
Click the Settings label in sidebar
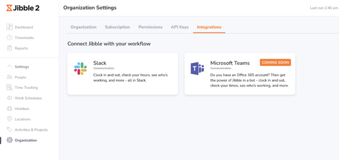[x=22, y=67]
